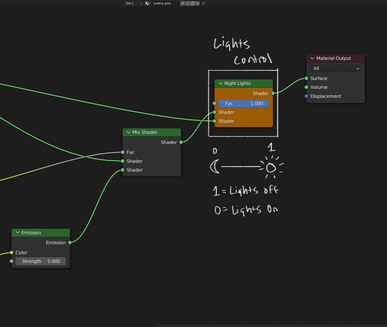Image resolution: width=387 pixels, height=327 pixels.
Task: Open the 'All' target dropdown in Material Output
Action: click(x=336, y=68)
